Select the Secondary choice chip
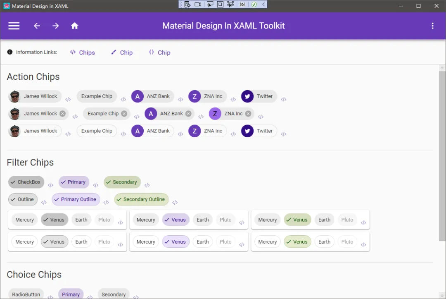The width and height of the screenshot is (446, 299). 114,294
